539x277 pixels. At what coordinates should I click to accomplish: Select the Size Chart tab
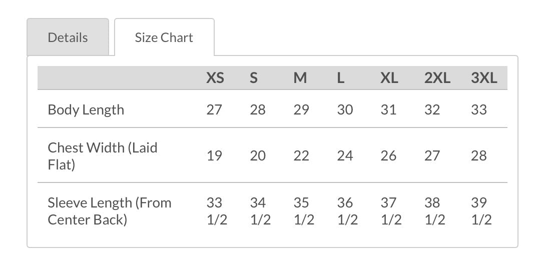pos(164,37)
